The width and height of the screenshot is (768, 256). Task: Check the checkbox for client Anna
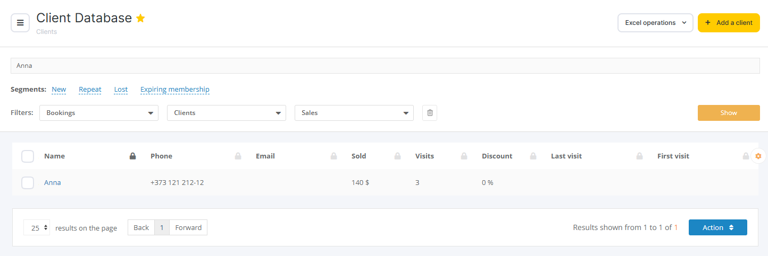[28, 183]
